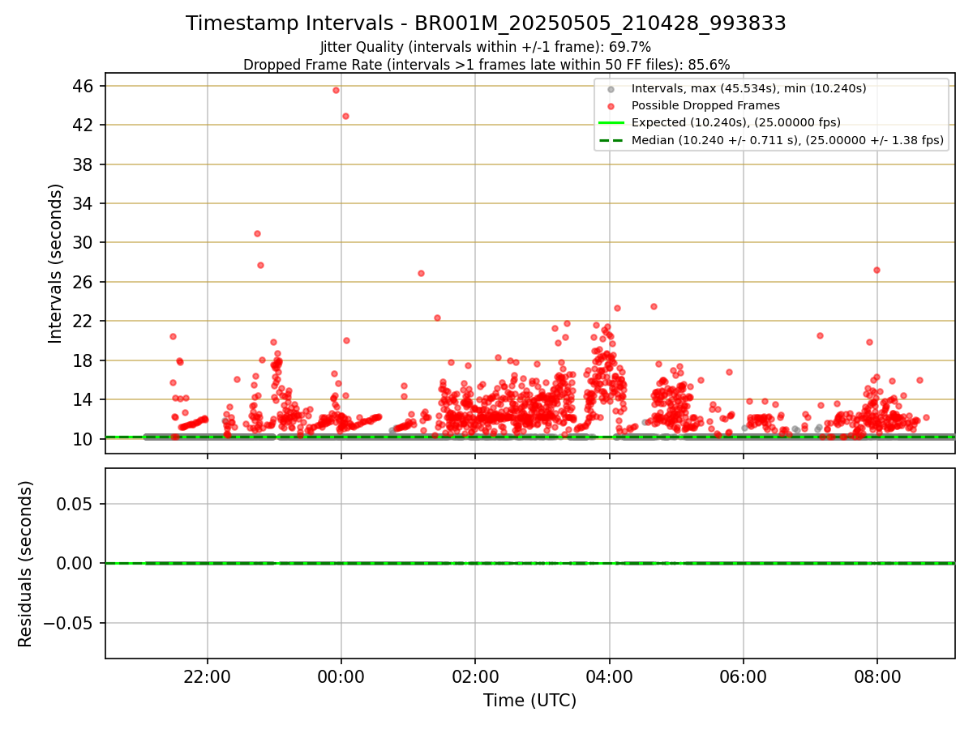973x729 pixels.
Task: Click the x-axis tick label 00:00
Action: 341,677
